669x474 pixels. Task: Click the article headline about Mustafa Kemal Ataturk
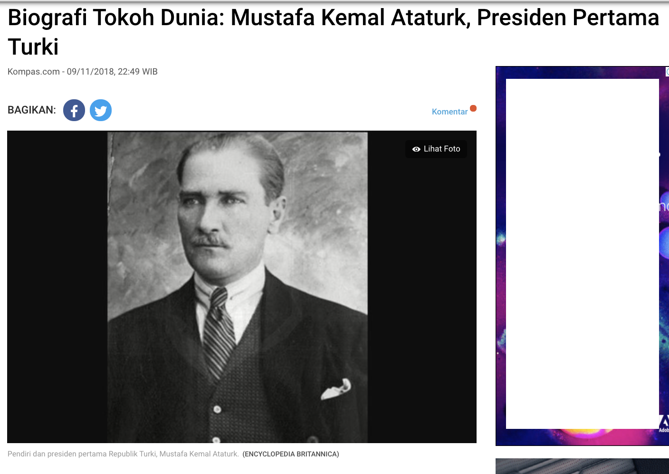click(x=334, y=32)
